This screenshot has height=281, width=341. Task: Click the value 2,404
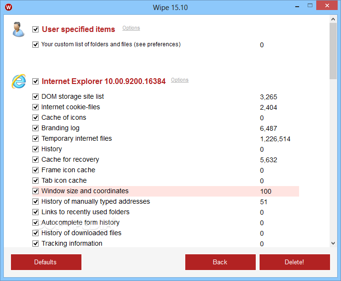(268, 107)
